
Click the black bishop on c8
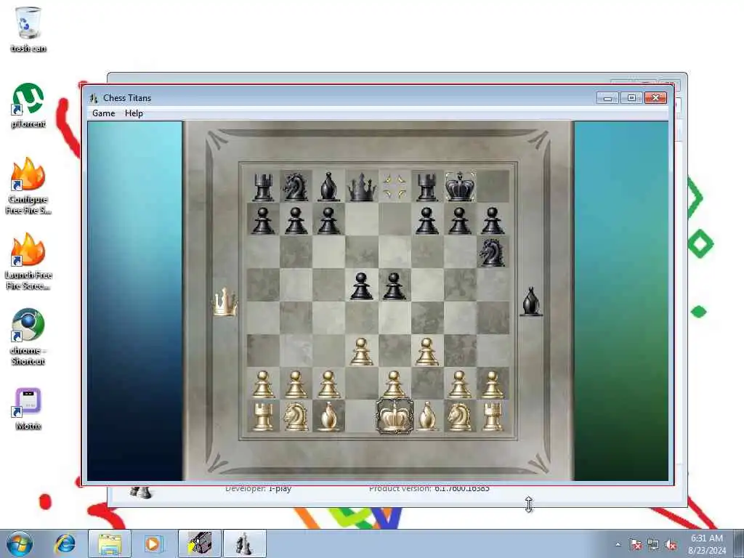tap(328, 187)
